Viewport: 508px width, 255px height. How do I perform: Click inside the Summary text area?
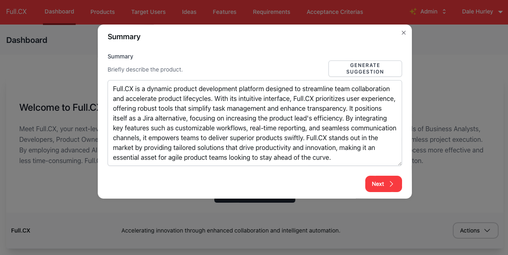tap(254, 123)
